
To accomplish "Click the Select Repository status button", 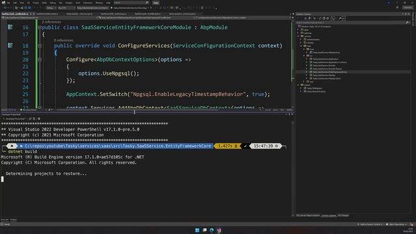I will 396,224.
